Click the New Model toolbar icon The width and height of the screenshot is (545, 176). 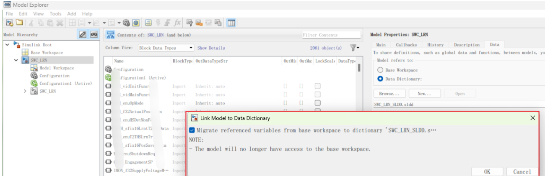pos(9,23)
